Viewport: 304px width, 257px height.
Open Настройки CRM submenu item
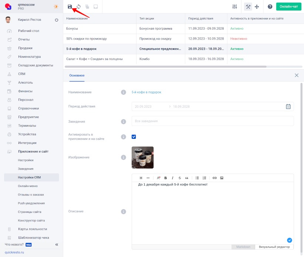31,177
